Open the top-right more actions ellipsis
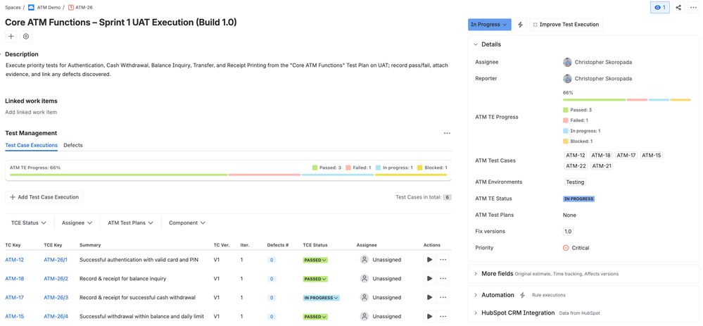Viewport: 703px width, 326px height. 694,7
